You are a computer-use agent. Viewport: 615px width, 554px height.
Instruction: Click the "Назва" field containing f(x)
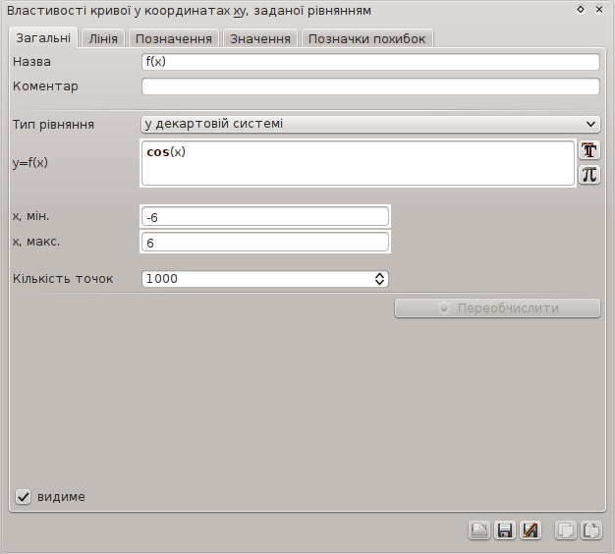point(370,62)
